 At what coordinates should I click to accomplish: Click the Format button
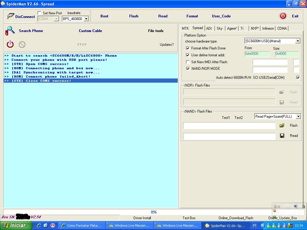(x=192, y=16)
